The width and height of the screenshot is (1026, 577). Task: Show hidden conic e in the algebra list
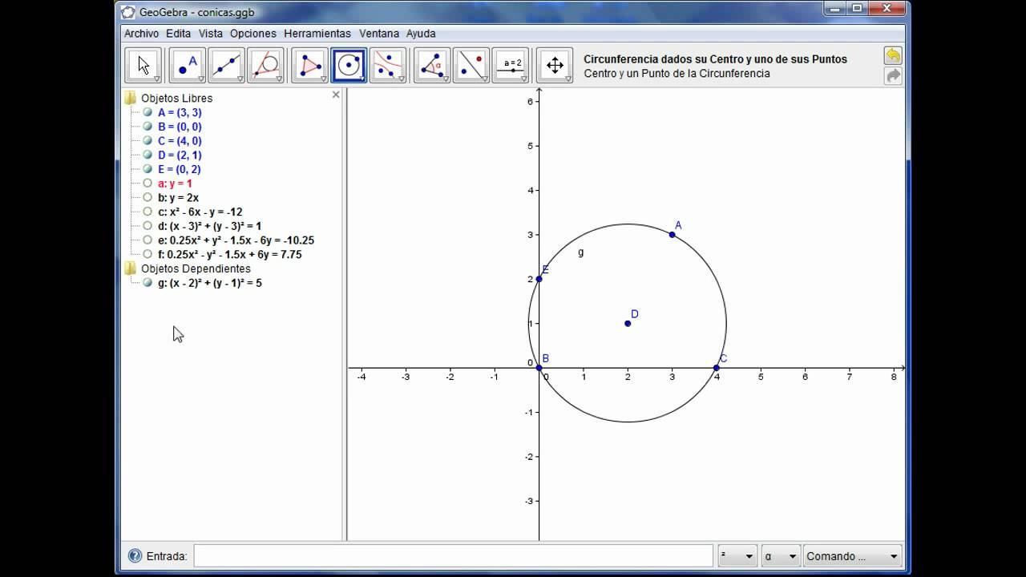point(147,240)
